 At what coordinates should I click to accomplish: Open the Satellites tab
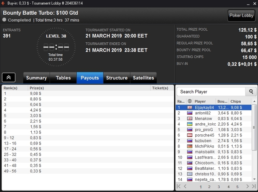point(143,78)
